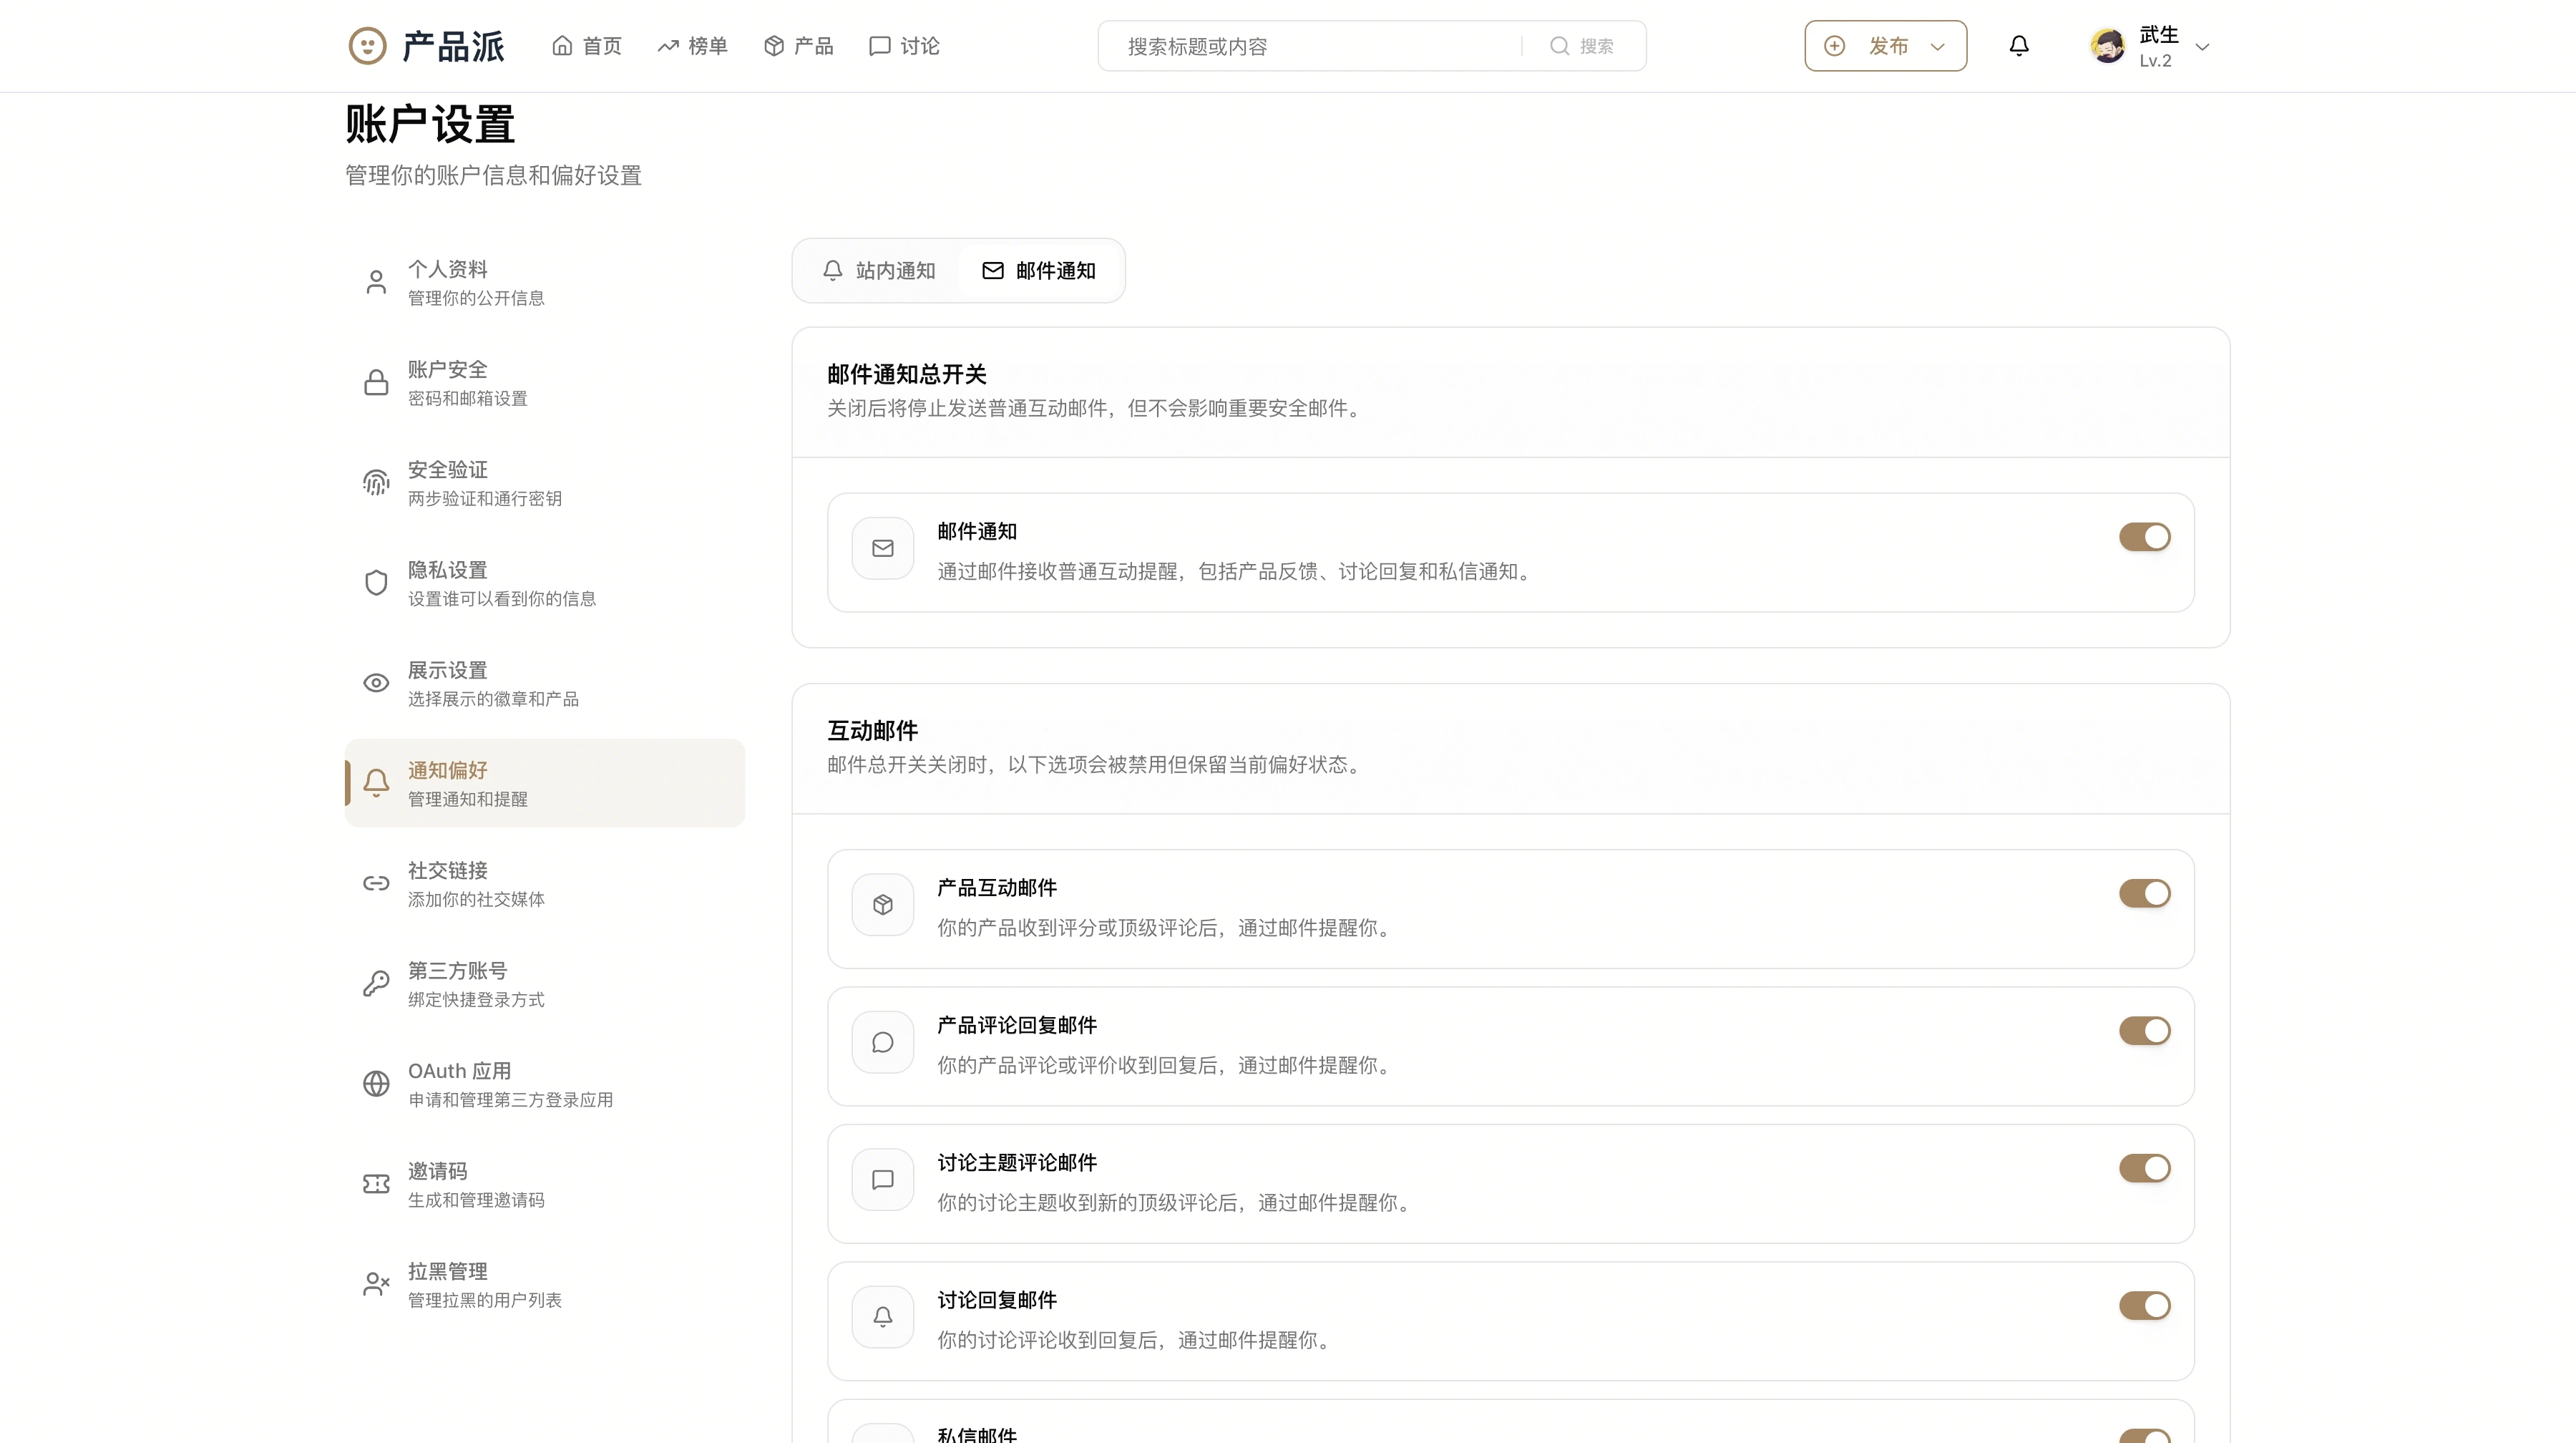
Task: Select the 邮件通知 tab
Action: (1039, 271)
